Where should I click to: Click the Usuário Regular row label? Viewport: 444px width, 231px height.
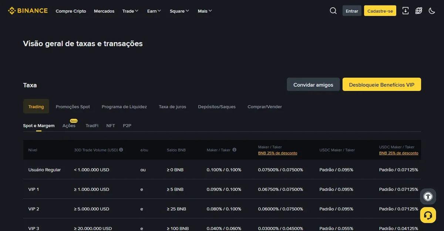tap(44, 170)
